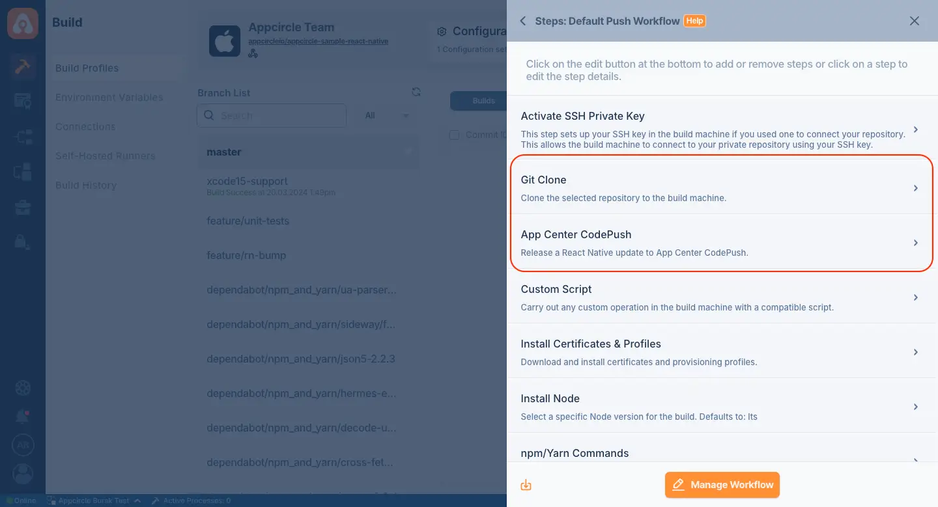Click the lock icon in left sidebar
Image resolution: width=938 pixels, height=507 pixels.
(x=21, y=242)
